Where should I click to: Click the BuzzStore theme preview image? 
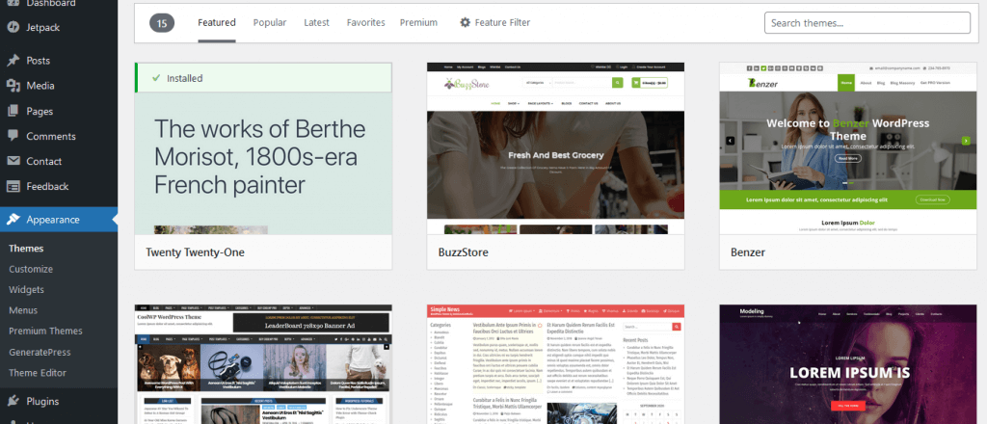[555, 148]
